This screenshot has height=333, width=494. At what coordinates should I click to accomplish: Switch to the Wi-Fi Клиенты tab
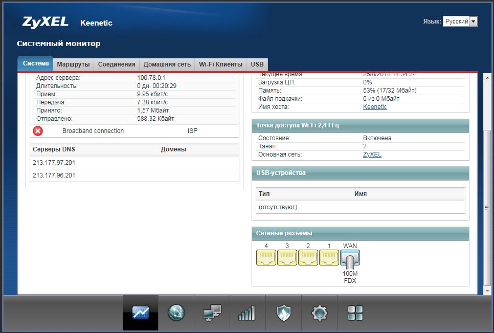(220, 64)
